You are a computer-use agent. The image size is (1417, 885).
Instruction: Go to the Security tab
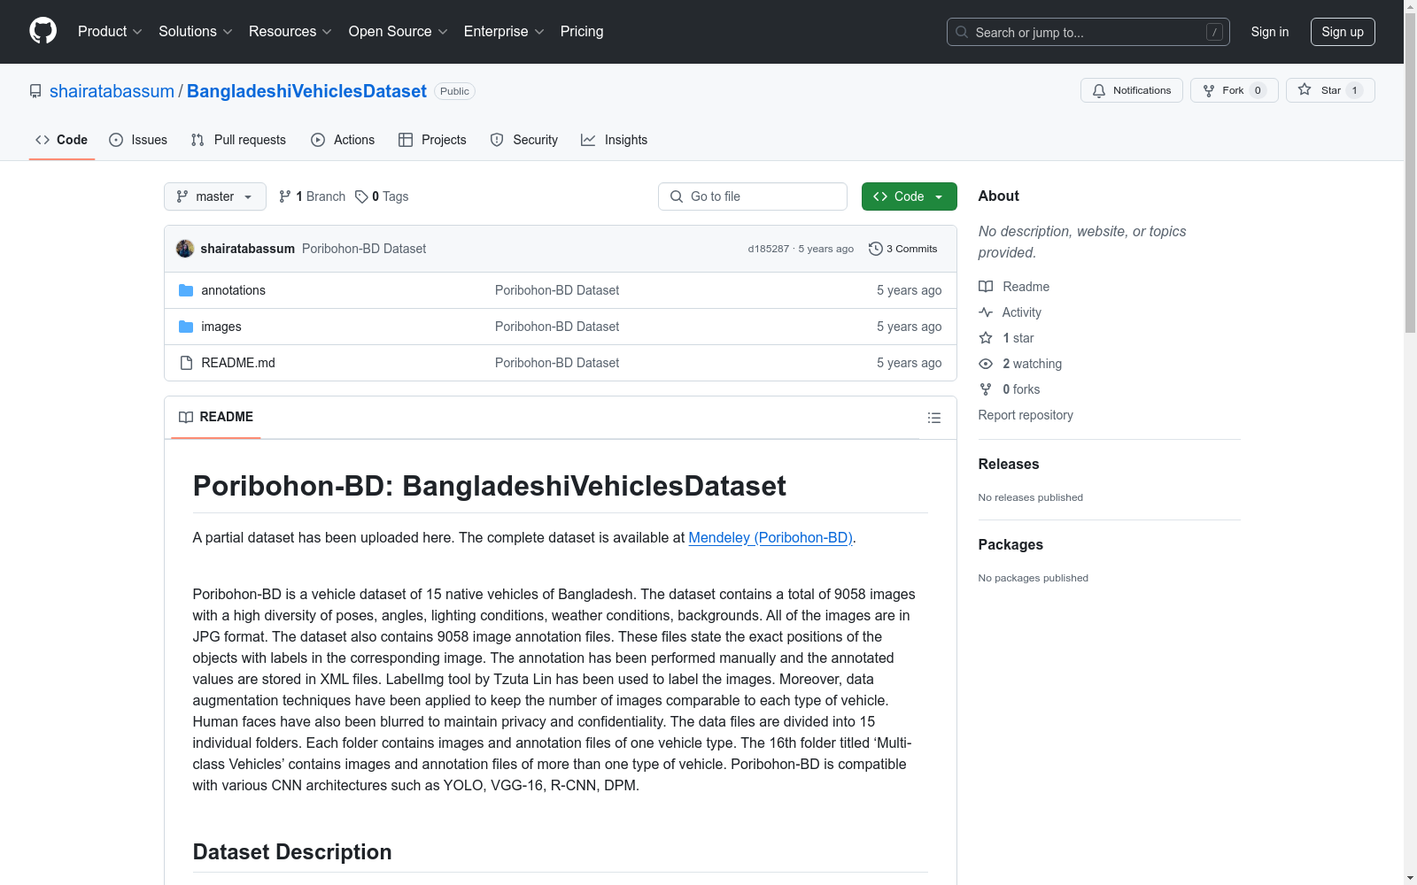click(524, 140)
